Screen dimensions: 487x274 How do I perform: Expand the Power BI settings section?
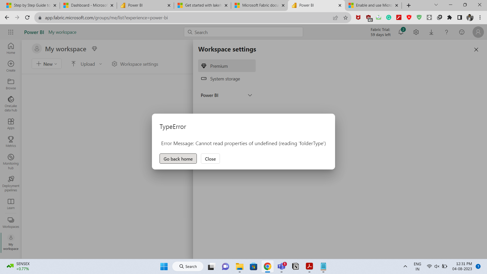[x=250, y=95]
